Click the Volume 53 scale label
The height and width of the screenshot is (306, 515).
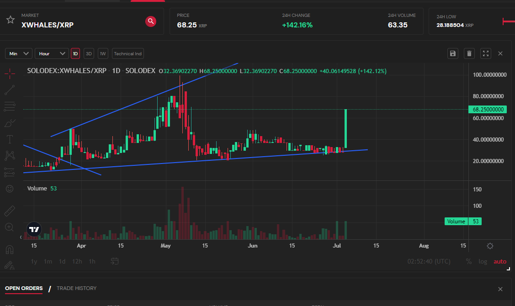pos(463,222)
